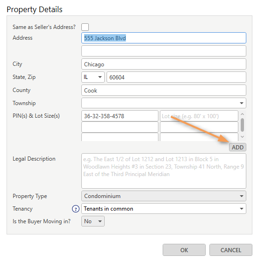Click the Address field with 555 Jackson Blvd
Viewport: 258px width, 262px height.
coord(164,38)
